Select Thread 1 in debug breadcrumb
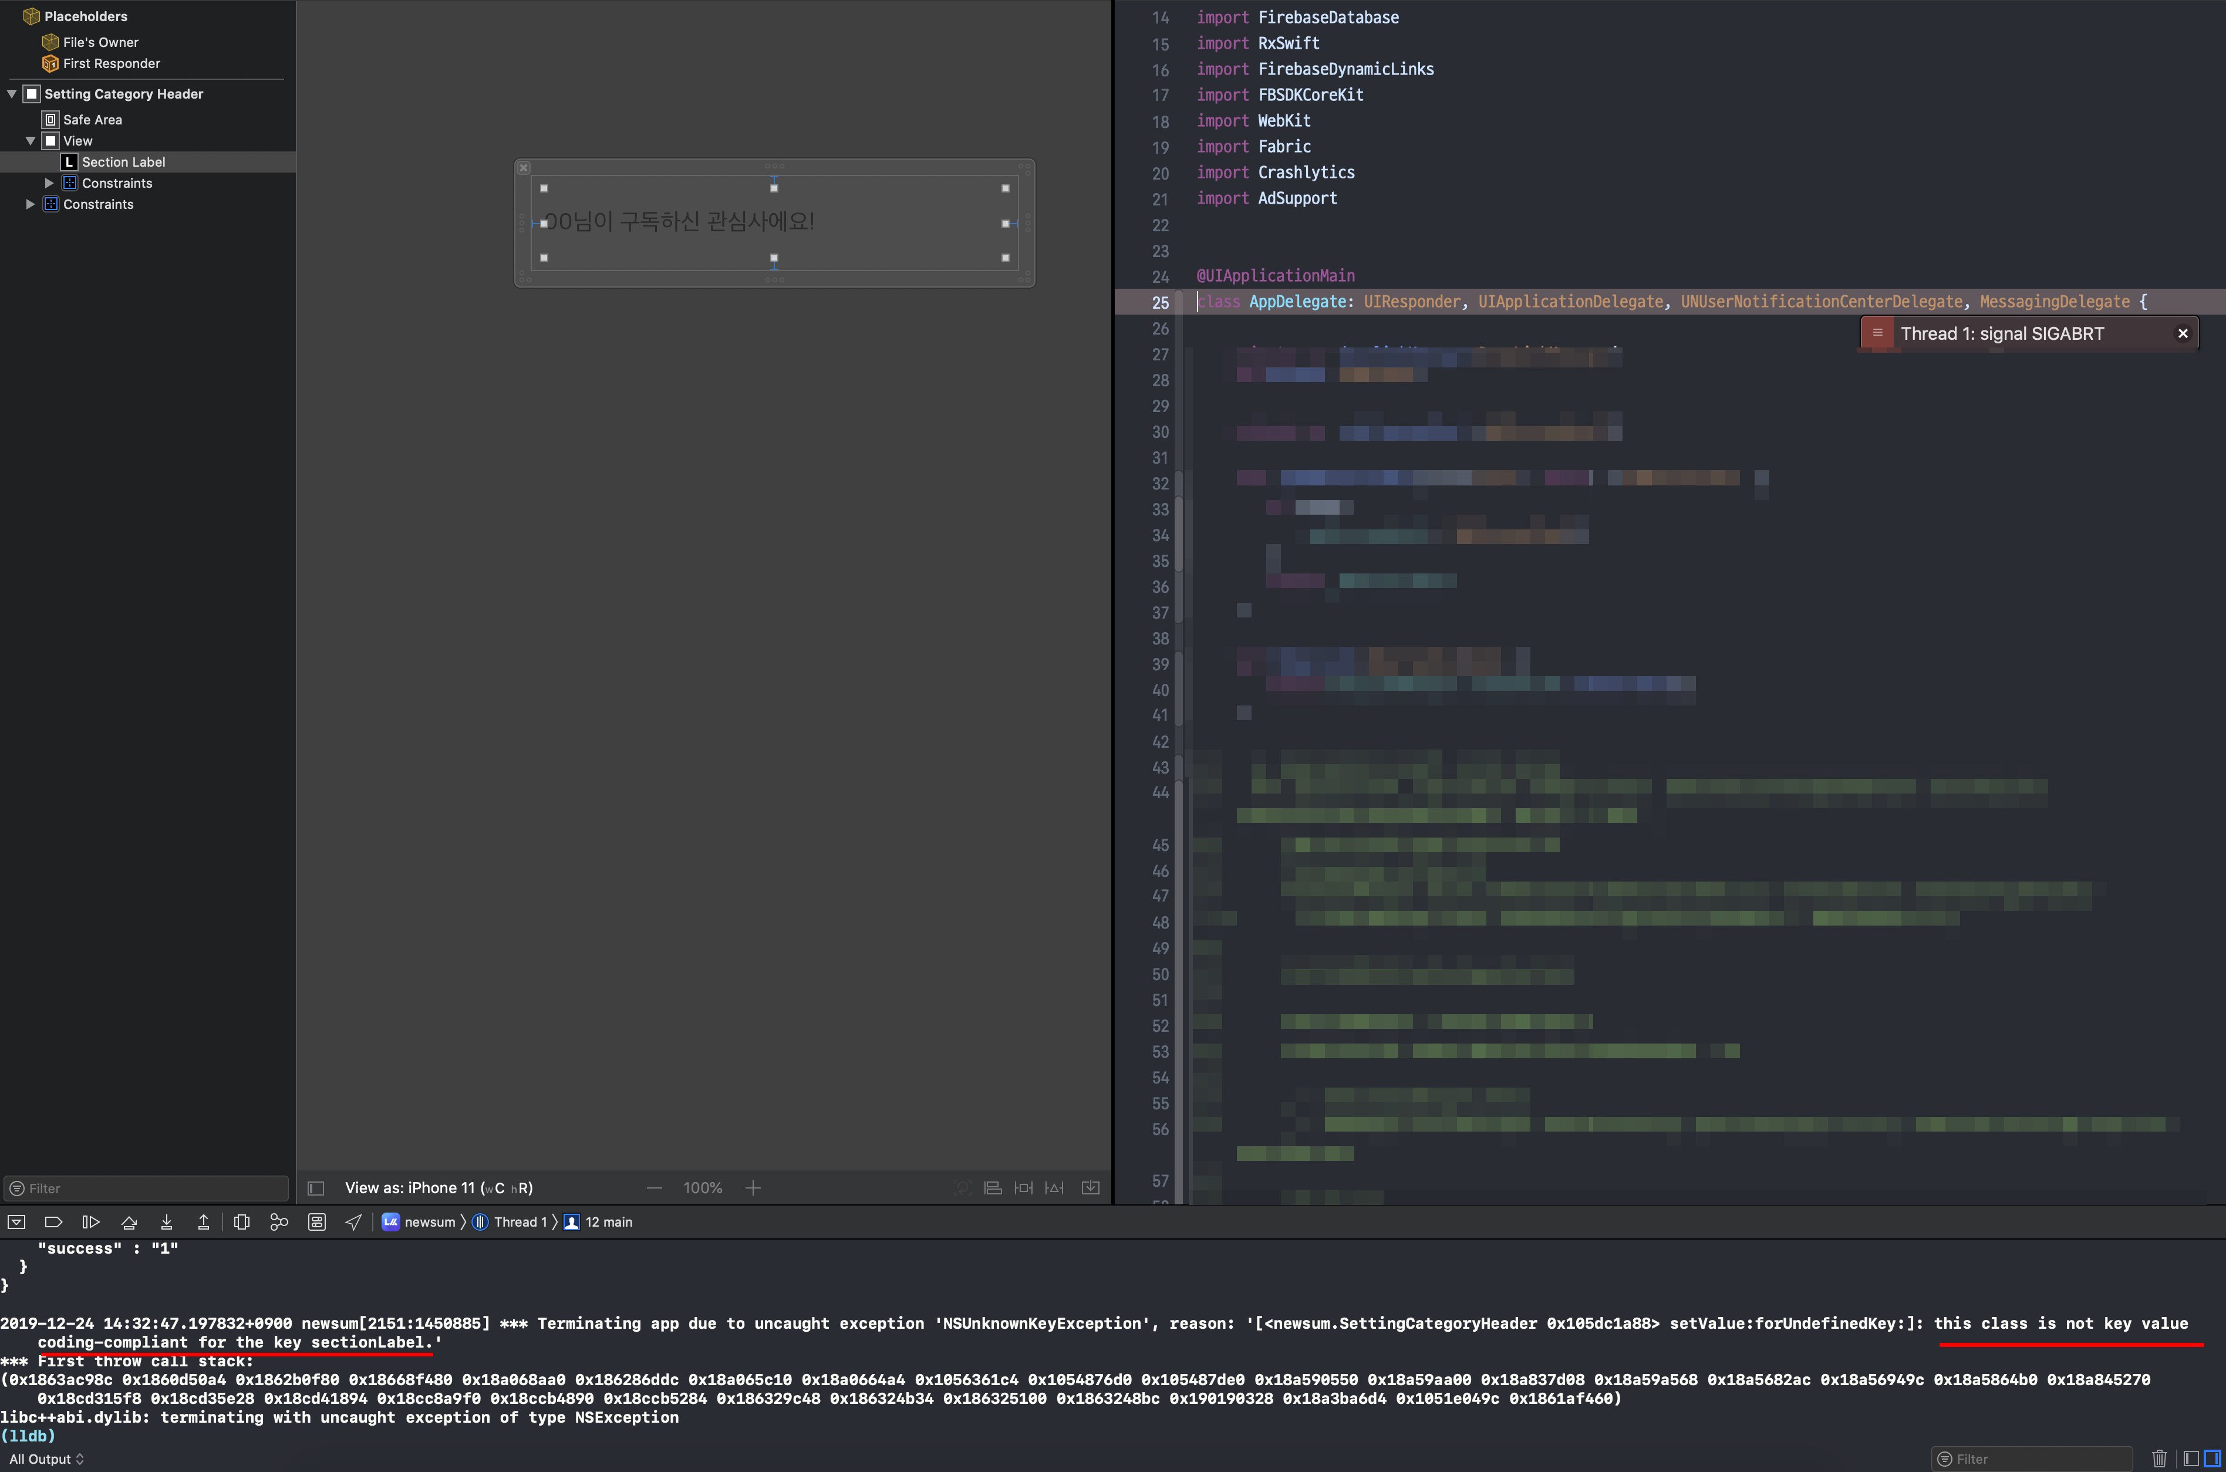Viewport: 2226px width, 1472px height. (x=519, y=1221)
